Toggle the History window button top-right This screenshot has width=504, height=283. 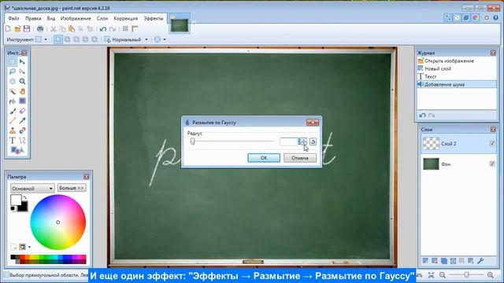click(x=457, y=17)
